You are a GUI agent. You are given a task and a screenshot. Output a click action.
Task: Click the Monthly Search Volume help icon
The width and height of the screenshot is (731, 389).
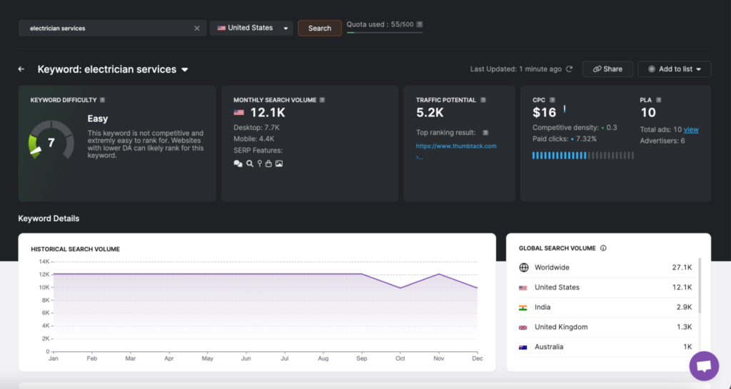click(323, 100)
